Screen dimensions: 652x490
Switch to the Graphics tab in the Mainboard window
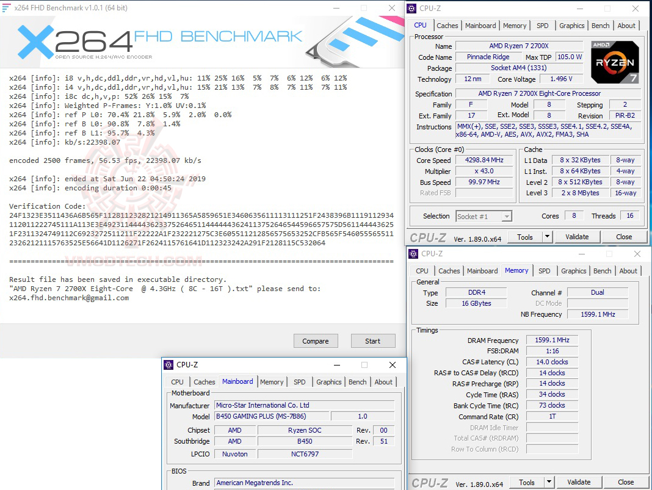coord(328,381)
